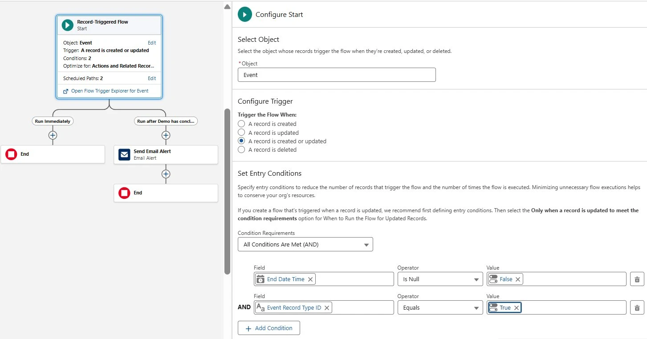Click the End Date Time field combobox
The height and width of the screenshot is (339, 647).
(x=324, y=279)
